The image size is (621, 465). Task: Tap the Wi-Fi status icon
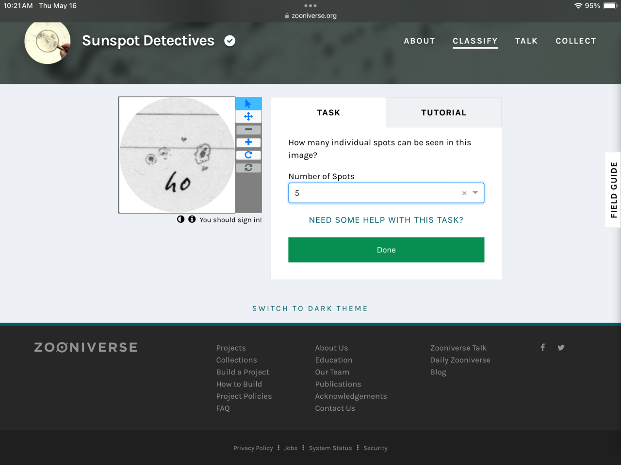578,6
